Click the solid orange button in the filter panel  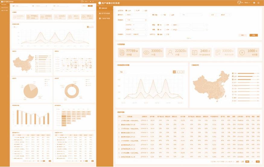tap(253, 35)
